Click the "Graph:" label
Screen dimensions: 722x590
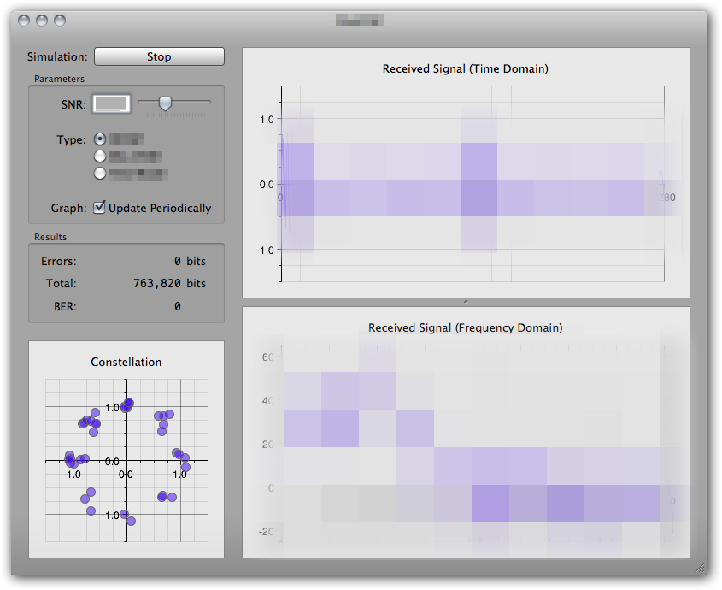pos(68,208)
